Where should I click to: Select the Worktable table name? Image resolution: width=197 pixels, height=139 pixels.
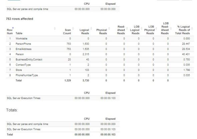click(21, 38)
